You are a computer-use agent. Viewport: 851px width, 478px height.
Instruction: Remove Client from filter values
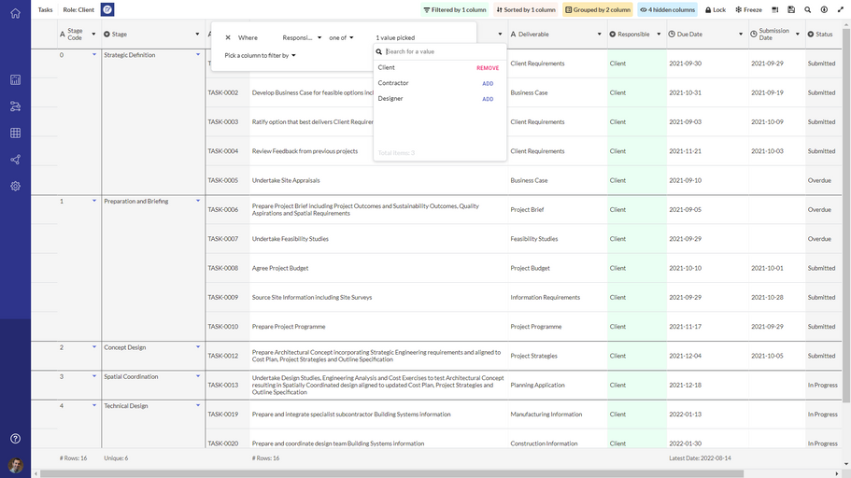487,68
